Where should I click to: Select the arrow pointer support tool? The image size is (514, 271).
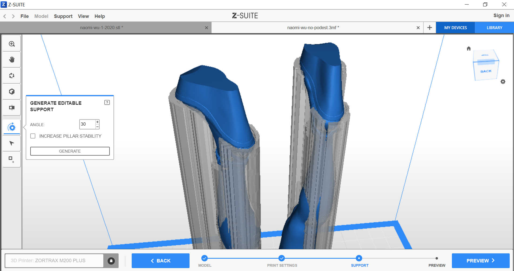tap(12, 143)
